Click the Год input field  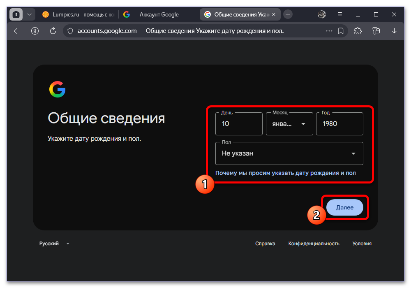(339, 124)
